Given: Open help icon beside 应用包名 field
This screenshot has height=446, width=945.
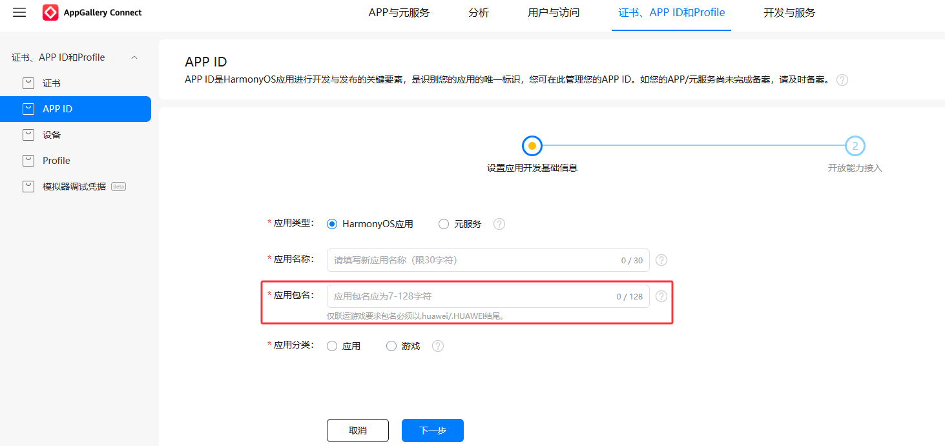Looking at the screenshot, I should (661, 296).
